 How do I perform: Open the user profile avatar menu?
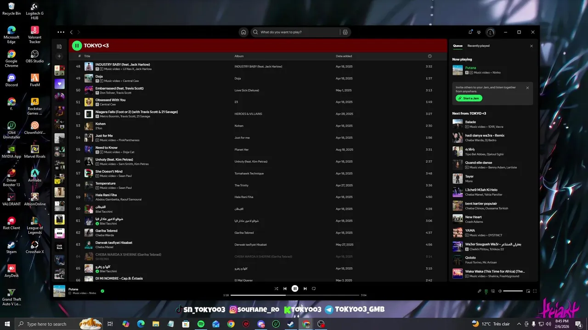tap(490, 32)
